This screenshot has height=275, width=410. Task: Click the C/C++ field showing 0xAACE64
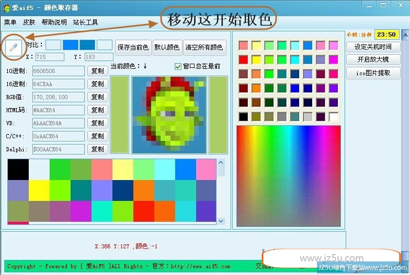pyautogui.click(x=59, y=136)
